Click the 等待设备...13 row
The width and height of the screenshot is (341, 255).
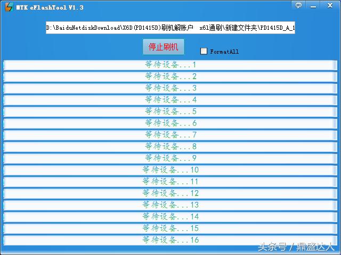click(x=170, y=205)
